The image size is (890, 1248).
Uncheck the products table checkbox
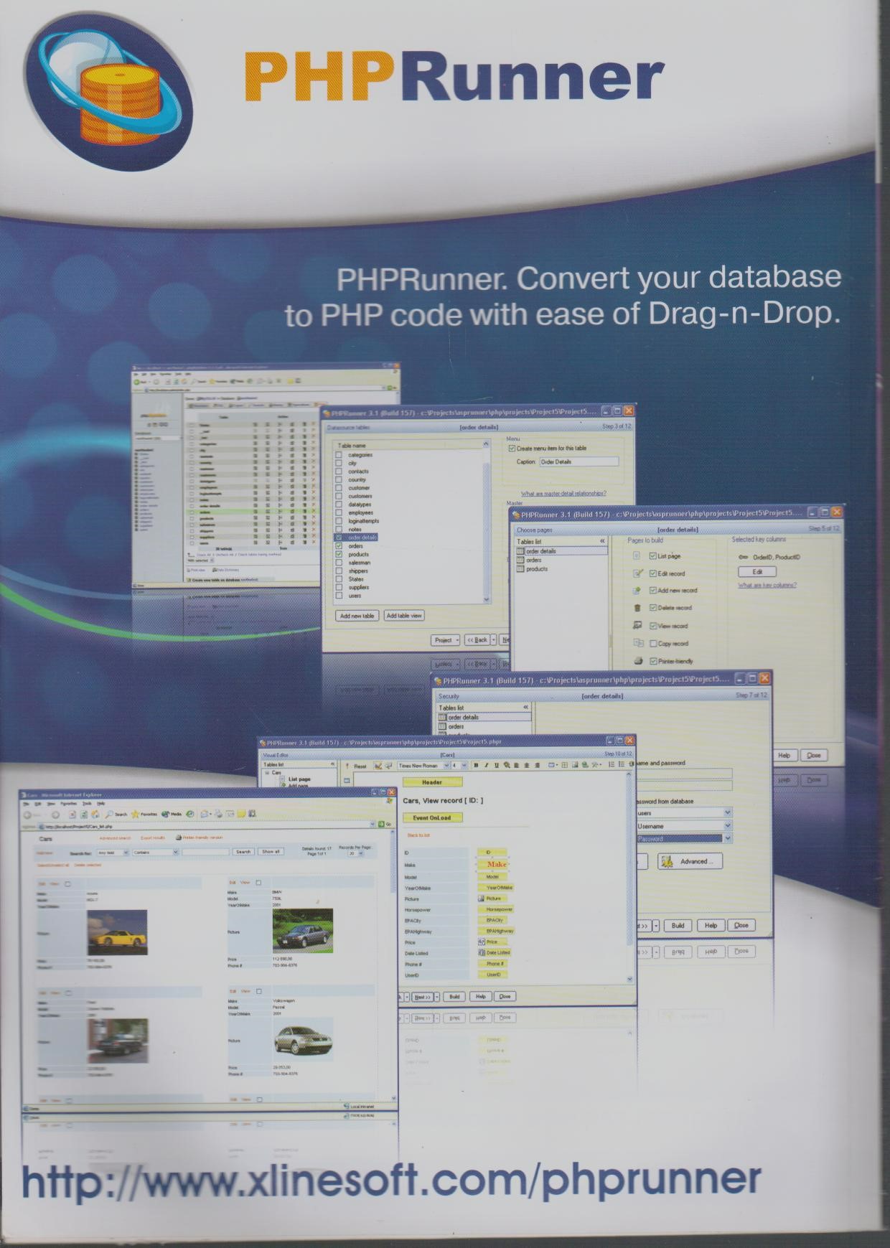pyautogui.click(x=339, y=555)
